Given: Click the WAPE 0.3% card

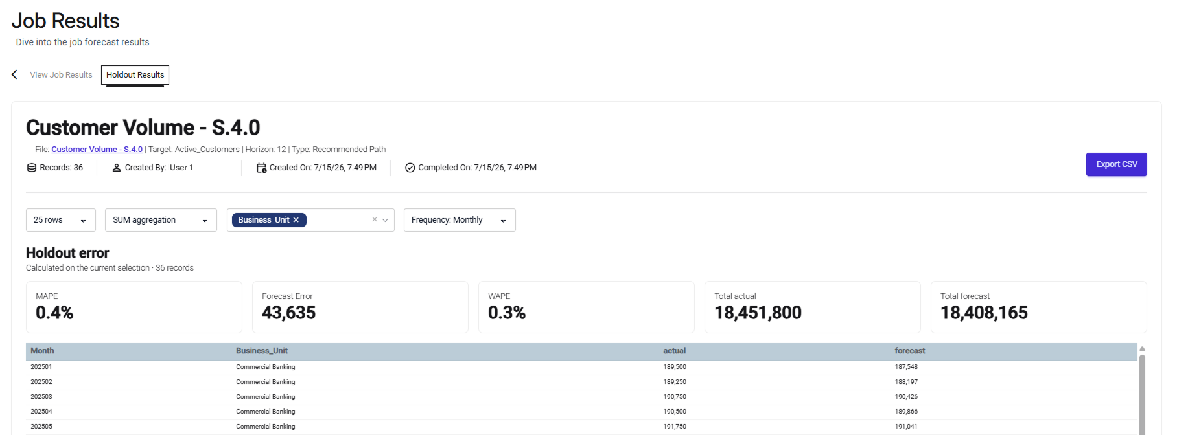Looking at the screenshot, I should tap(587, 307).
